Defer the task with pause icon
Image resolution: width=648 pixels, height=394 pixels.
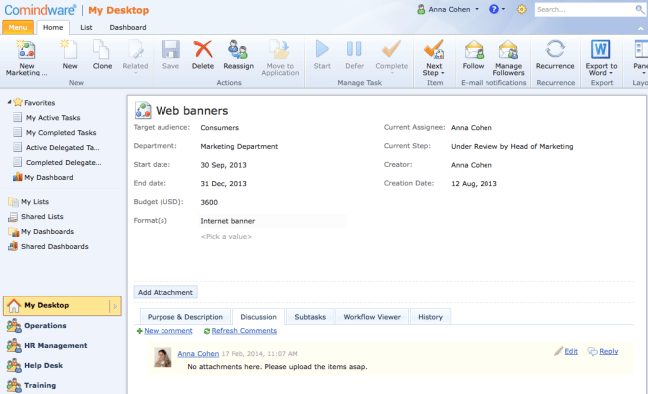tap(354, 50)
